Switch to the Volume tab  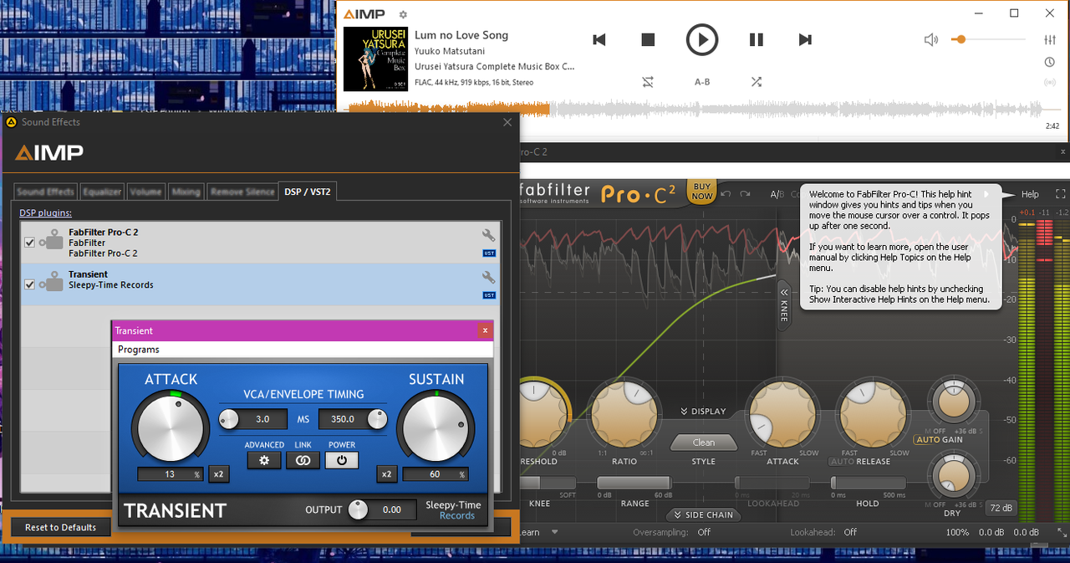(x=146, y=192)
